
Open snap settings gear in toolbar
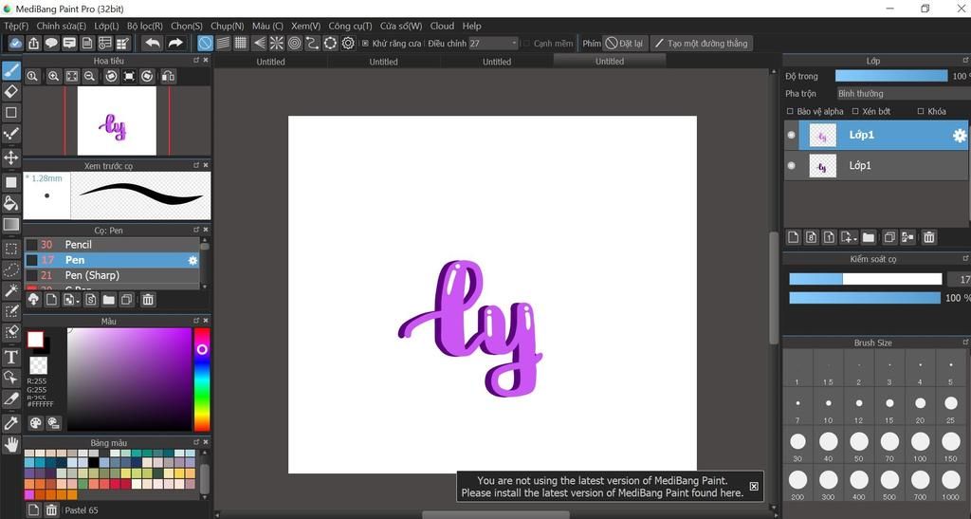point(348,43)
